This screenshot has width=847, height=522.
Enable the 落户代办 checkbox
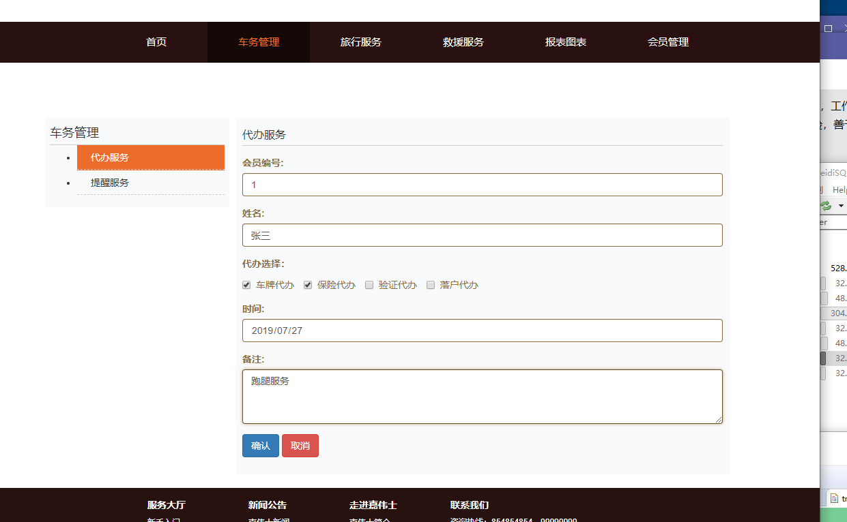coord(431,285)
